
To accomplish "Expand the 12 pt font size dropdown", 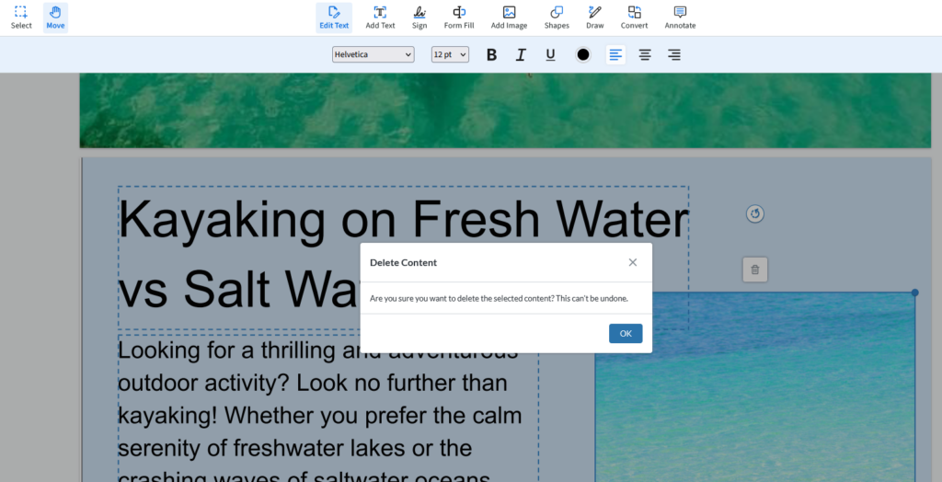I will (450, 55).
